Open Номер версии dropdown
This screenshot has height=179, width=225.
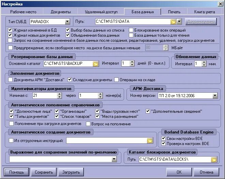[215, 96]
